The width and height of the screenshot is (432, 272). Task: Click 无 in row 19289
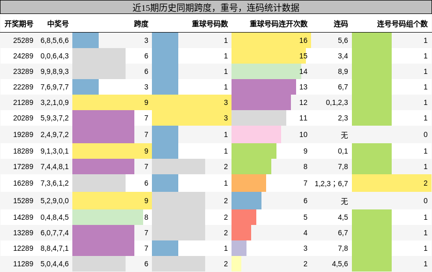(344, 135)
